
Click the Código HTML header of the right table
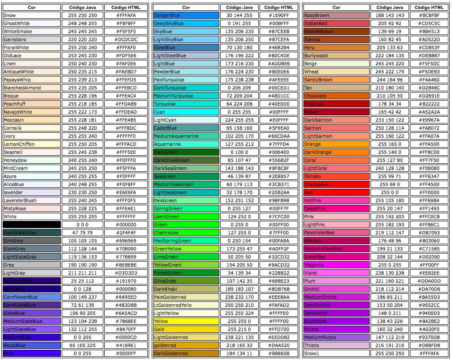click(x=428, y=7)
